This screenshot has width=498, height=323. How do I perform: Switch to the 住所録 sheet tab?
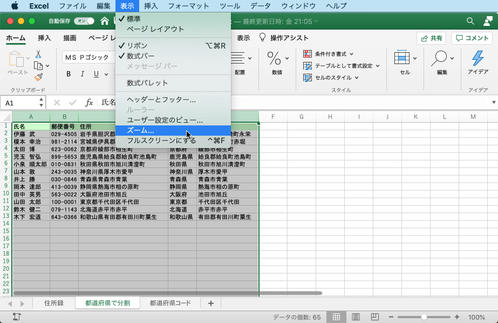(x=54, y=303)
